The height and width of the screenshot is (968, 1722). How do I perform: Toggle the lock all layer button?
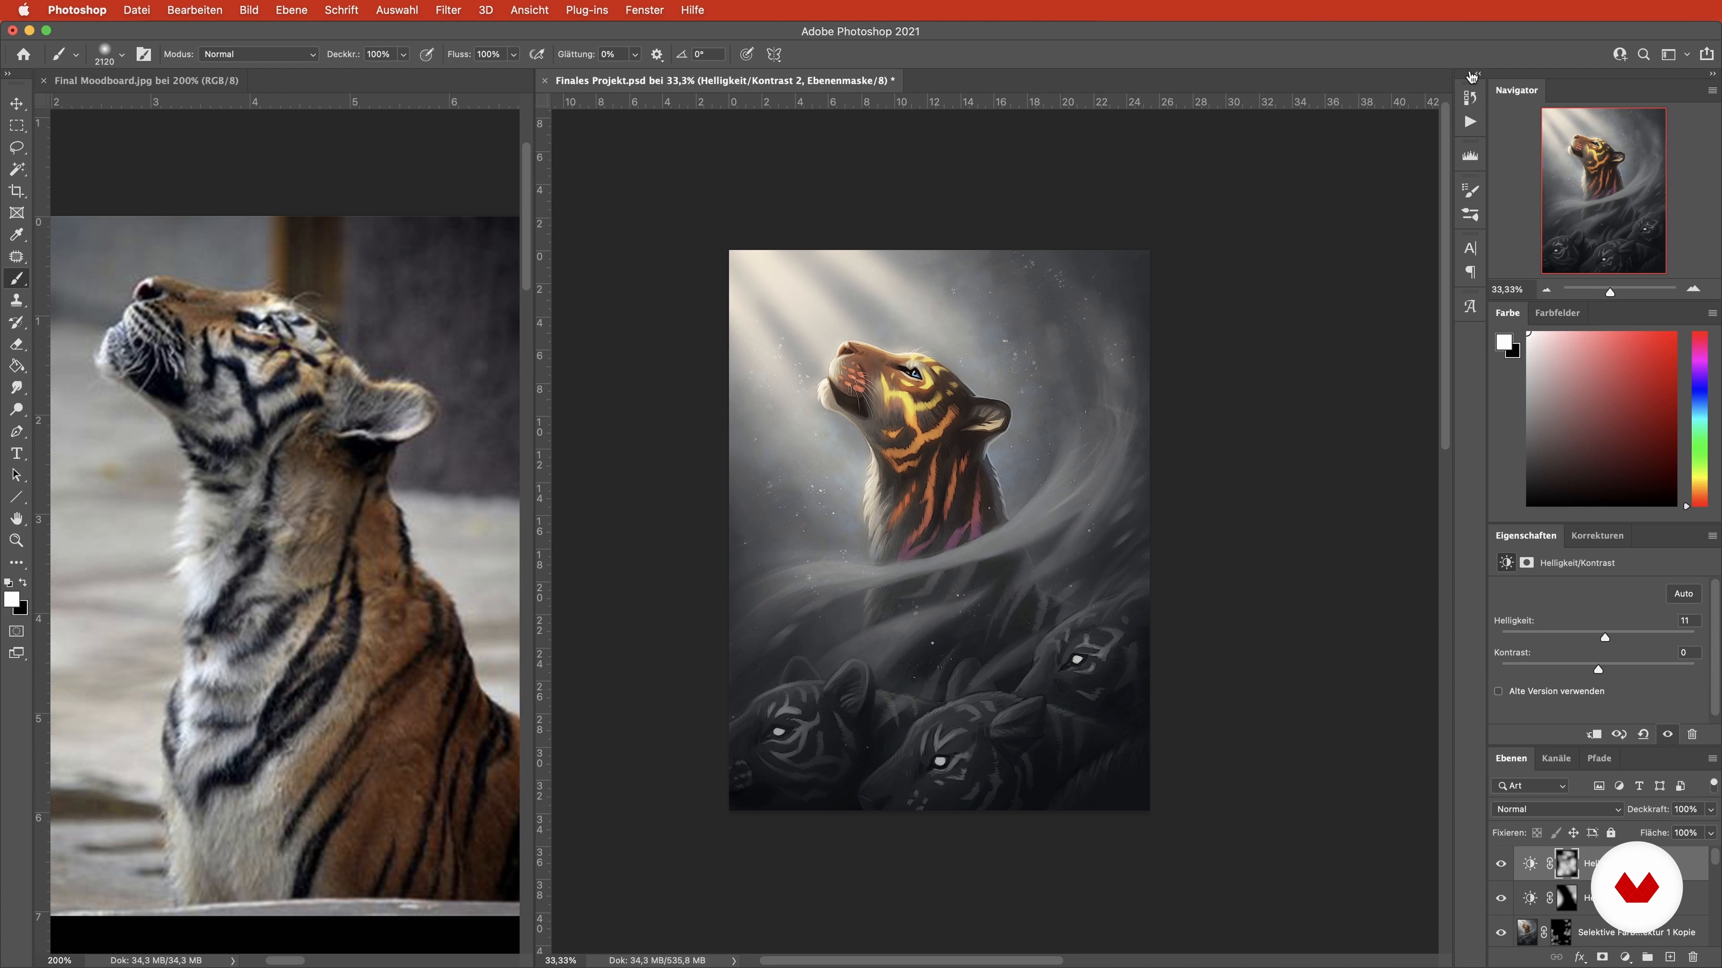coord(1611,832)
